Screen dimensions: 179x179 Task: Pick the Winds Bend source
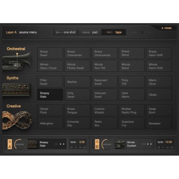(x=132, y=66)
